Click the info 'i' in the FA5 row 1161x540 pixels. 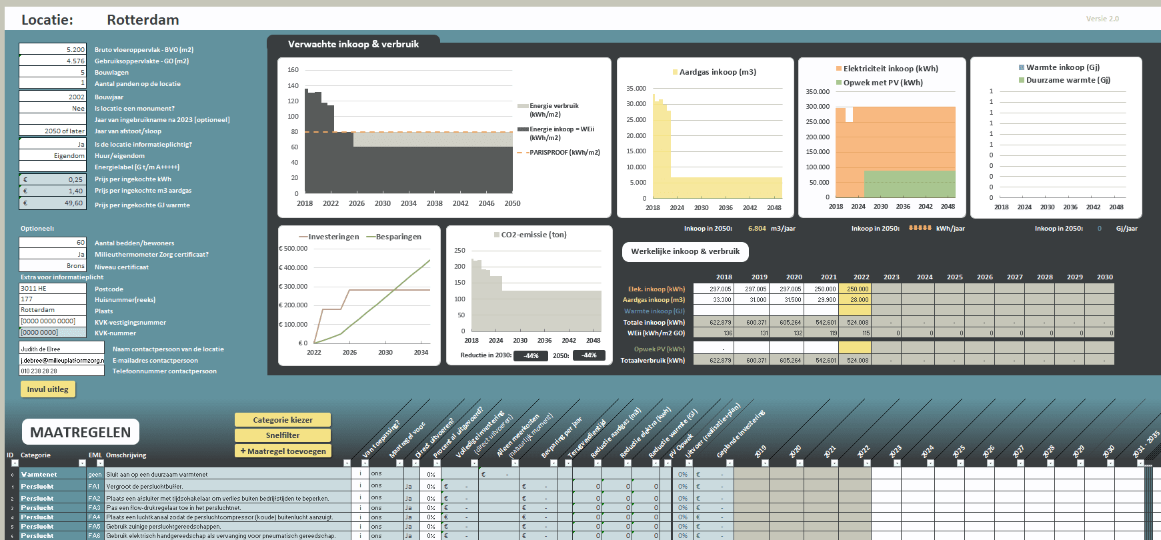point(361,526)
